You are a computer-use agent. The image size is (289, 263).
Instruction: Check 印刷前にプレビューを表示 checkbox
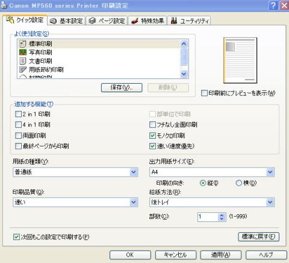point(204,93)
